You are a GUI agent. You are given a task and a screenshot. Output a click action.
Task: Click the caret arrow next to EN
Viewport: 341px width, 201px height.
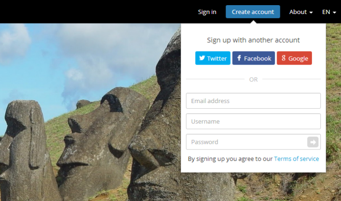click(x=334, y=13)
